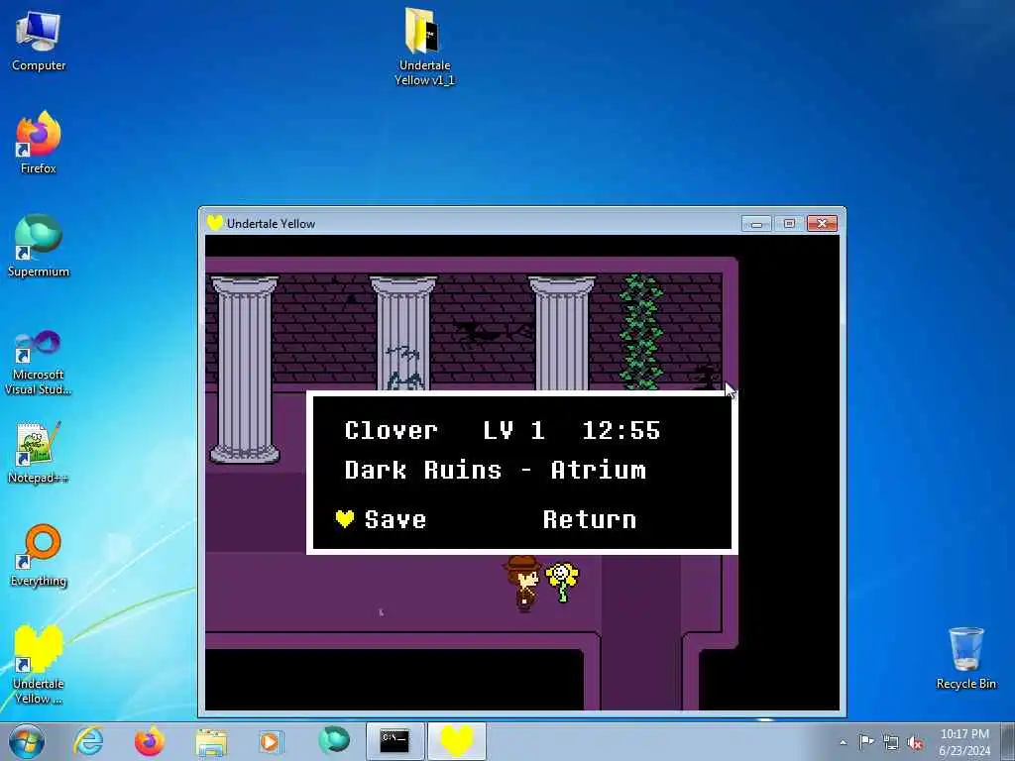
Task: Show hidden tray icons arrow
Action: pyautogui.click(x=843, y=742)
